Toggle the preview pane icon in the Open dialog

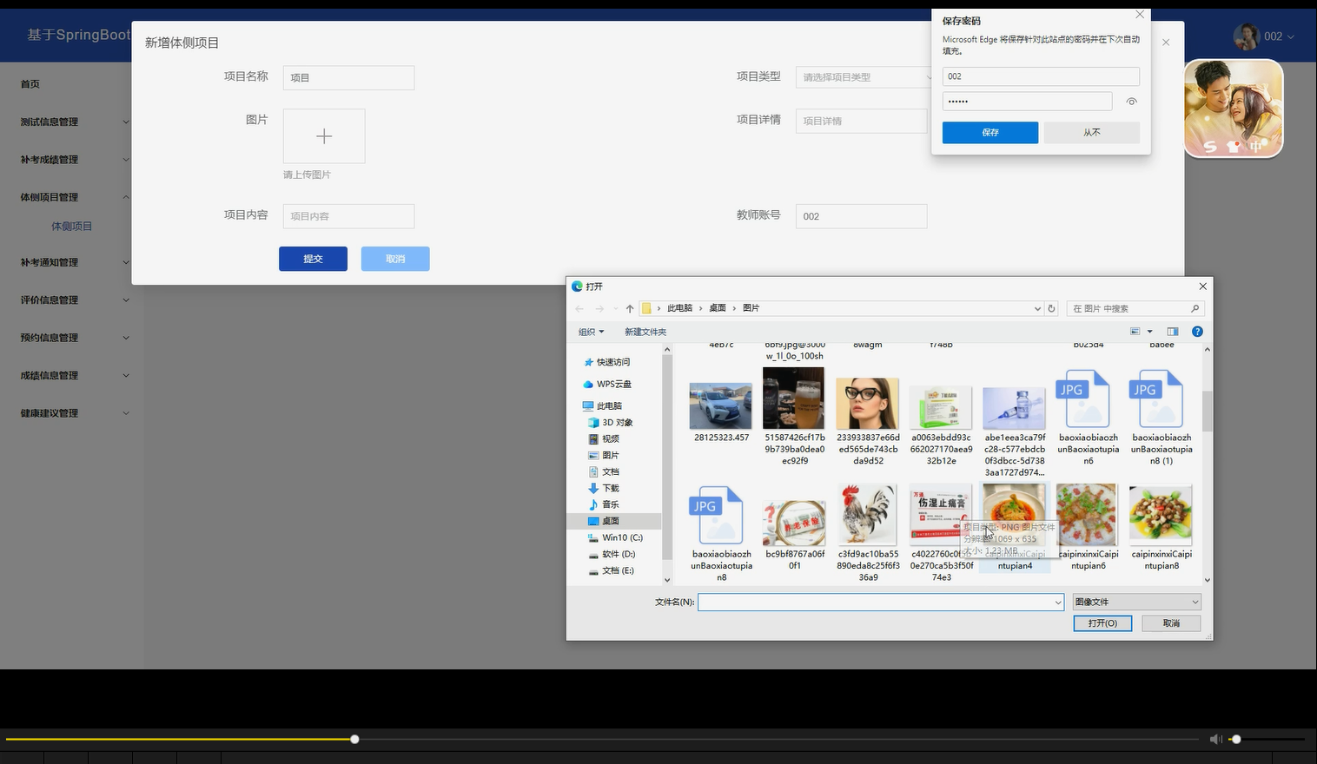point(1172,332)
